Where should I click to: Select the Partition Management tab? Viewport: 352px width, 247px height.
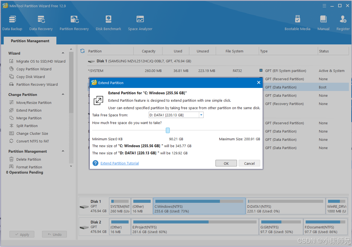click(x=30, y=41)
